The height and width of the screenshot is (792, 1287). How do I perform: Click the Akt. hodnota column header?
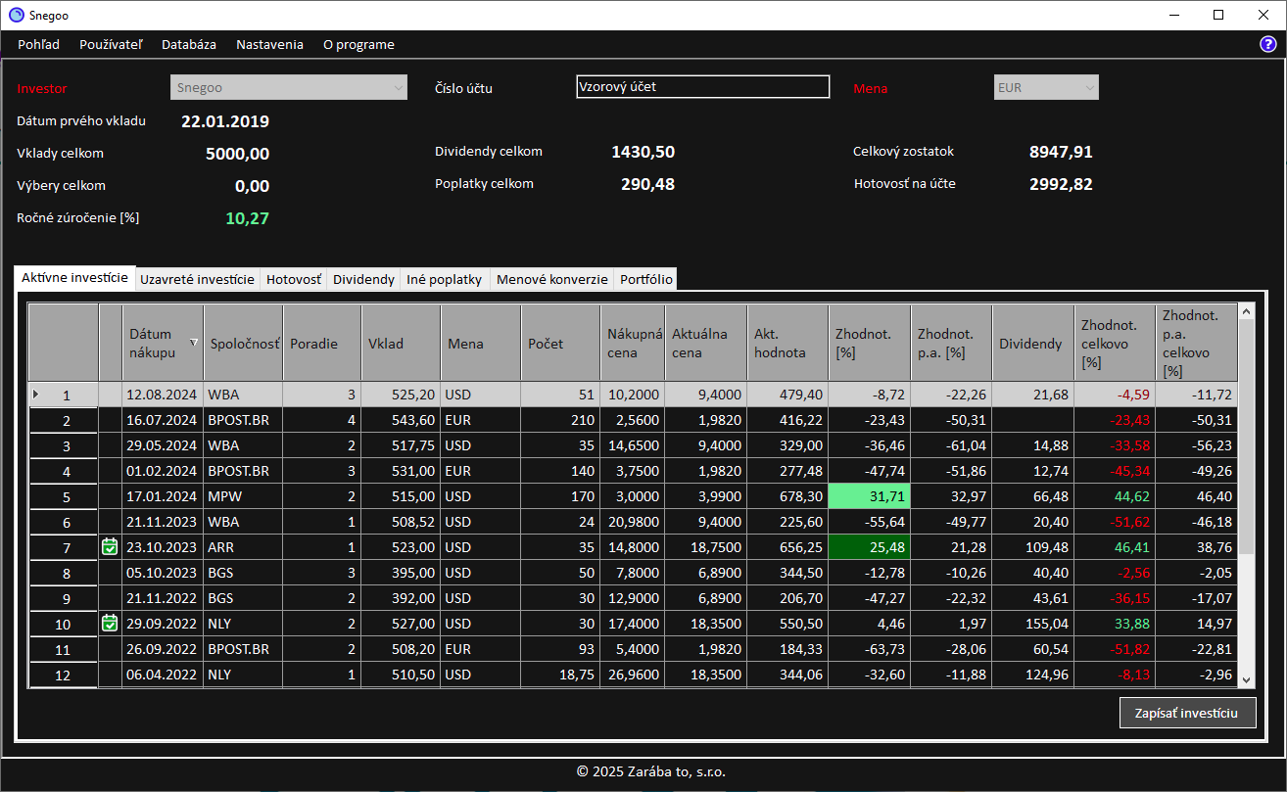click(787, 343)
